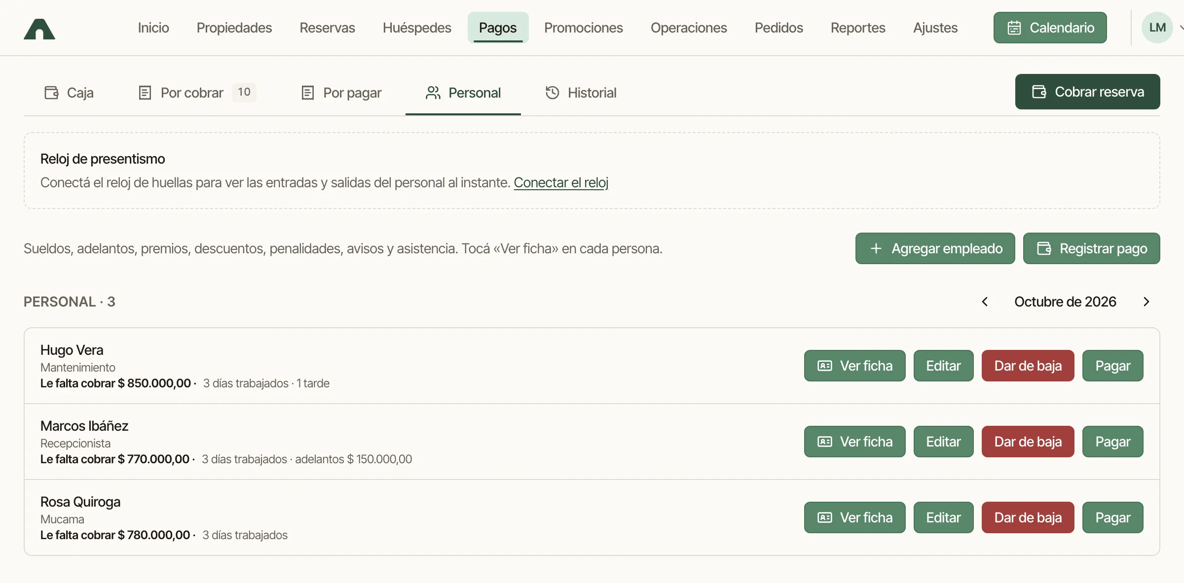Open the Calendario calendar button
1184x583 pixels.
[x=1050, y=28]
